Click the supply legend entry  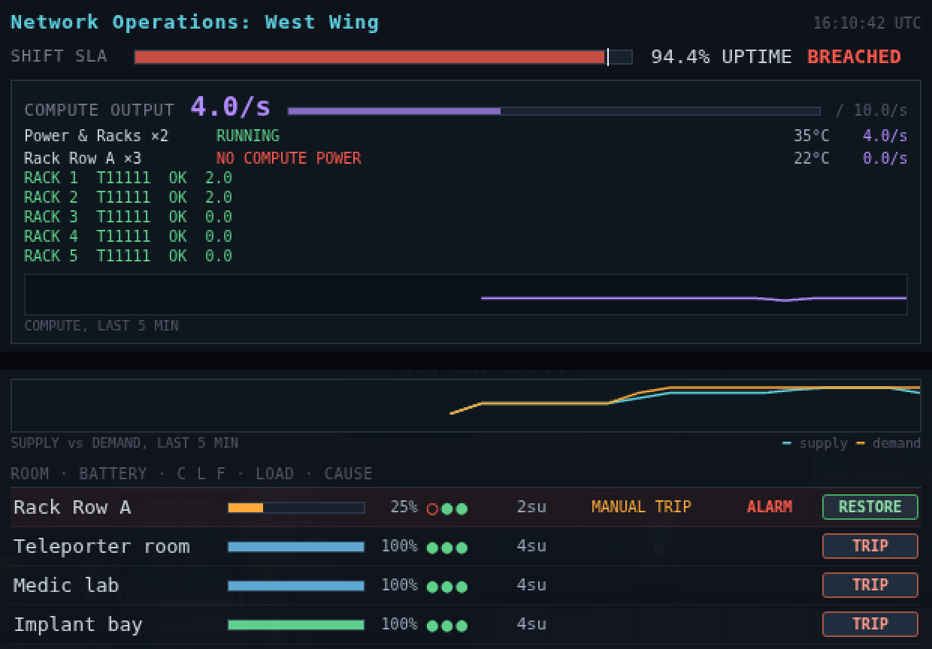[814, 443]
